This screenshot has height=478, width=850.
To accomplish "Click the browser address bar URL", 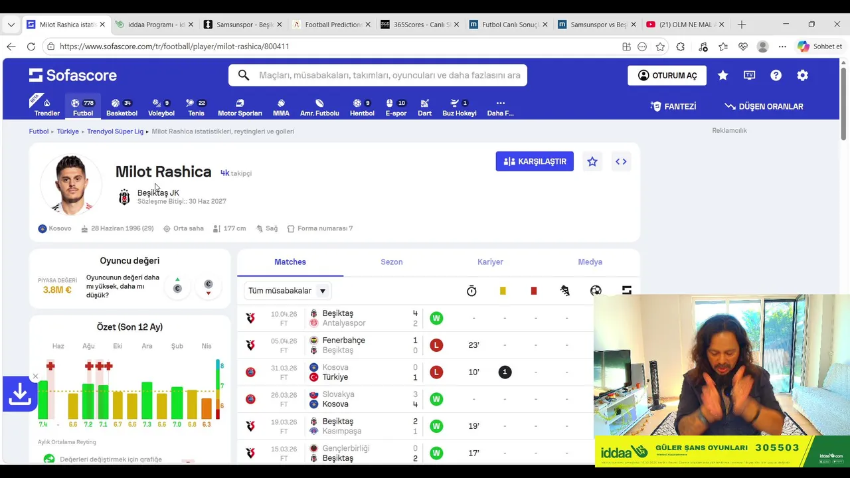I will 174,46.
